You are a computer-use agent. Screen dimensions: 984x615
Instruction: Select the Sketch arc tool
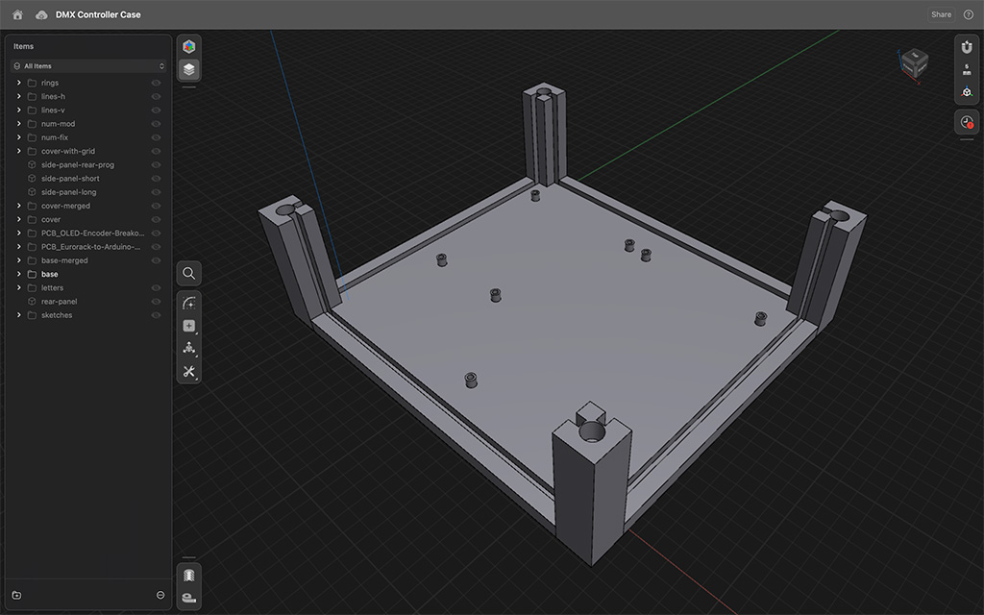(189, 303)
